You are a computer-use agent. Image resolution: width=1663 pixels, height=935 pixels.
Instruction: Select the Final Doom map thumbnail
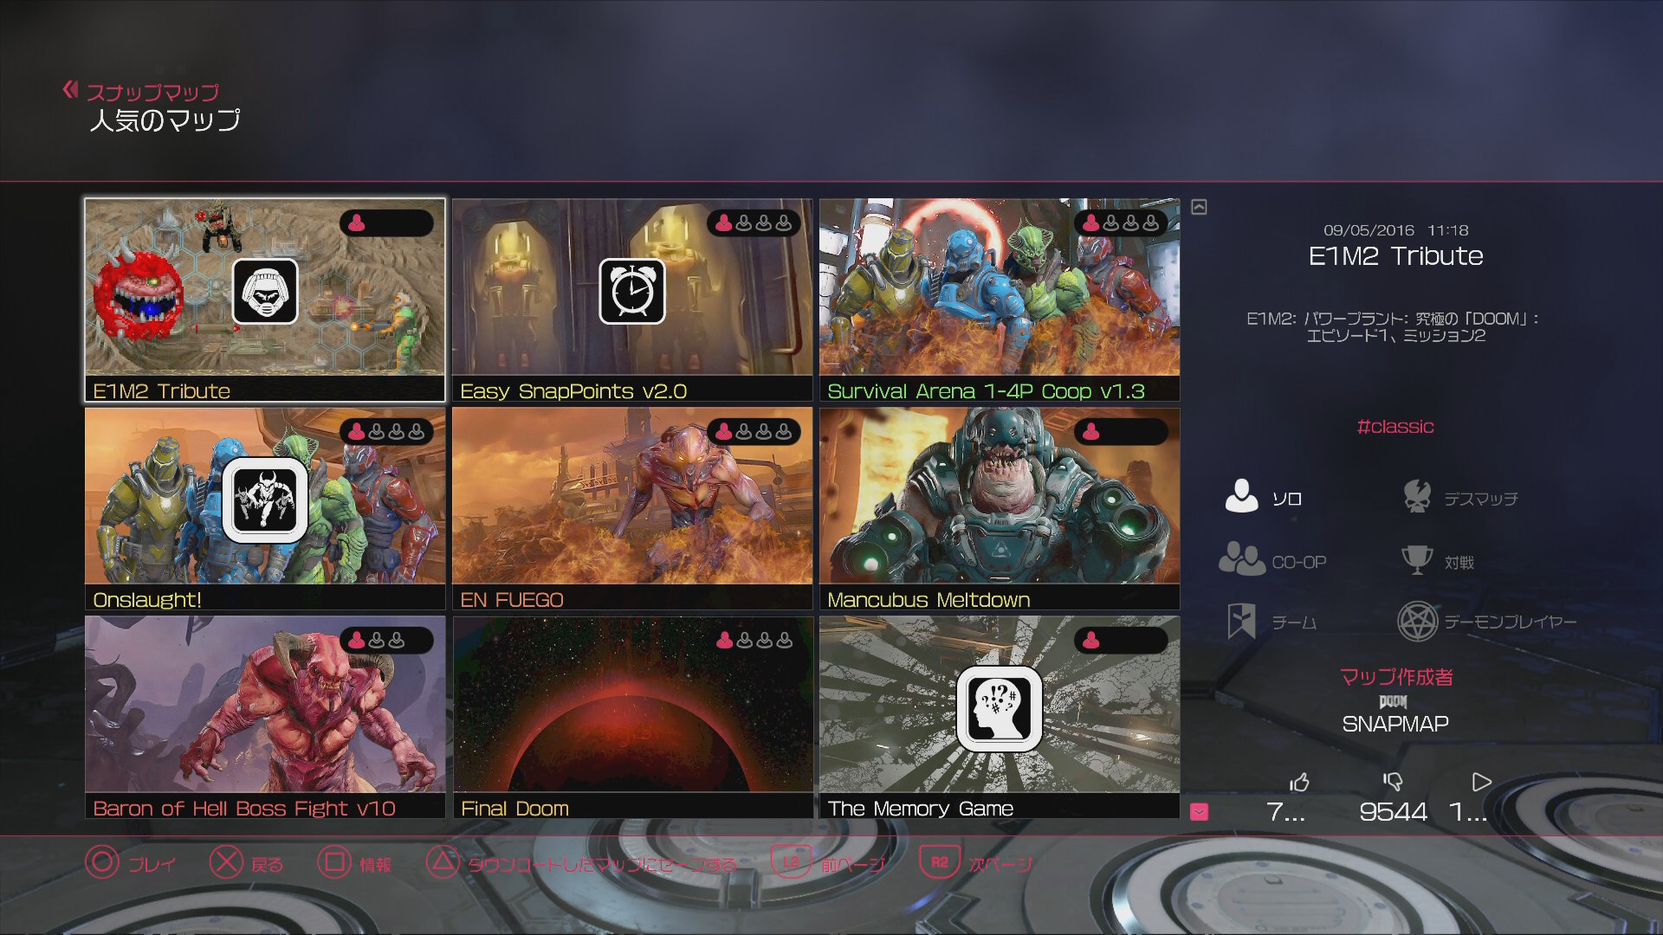632,718
